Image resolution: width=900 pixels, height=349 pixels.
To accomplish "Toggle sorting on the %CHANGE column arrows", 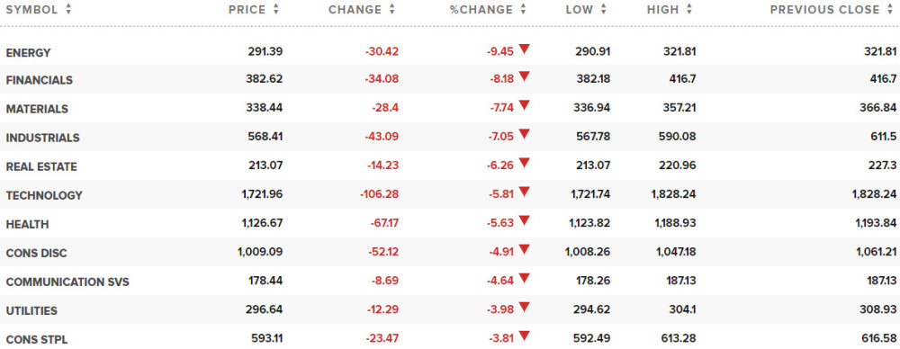I will (x=523, y=9).
